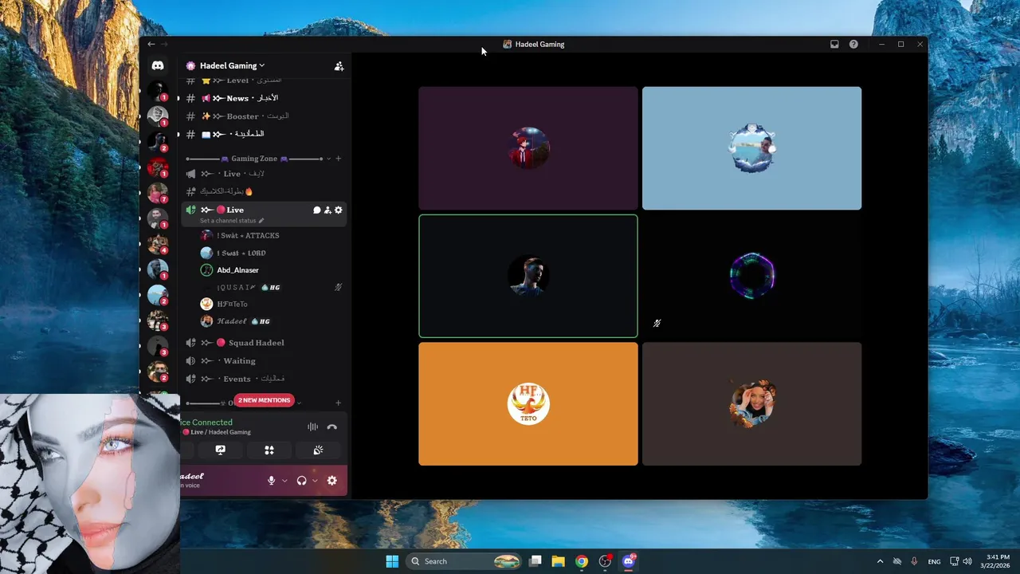Click the taskbar Search box

[x=465, y=561]
